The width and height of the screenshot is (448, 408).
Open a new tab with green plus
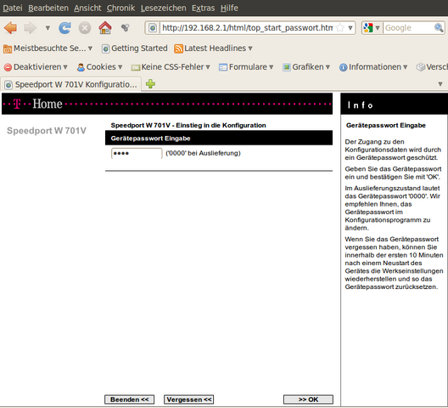(x=150, y=84)
